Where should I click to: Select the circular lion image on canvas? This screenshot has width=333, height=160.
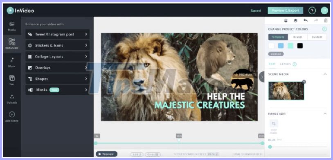(223, 60)
